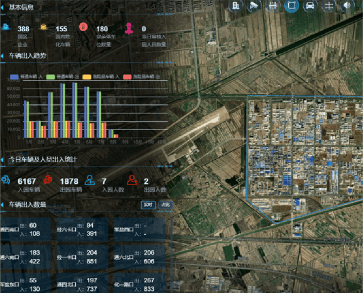Switch to 占比 tab
Image resolution: width=363 pixels, height=293 pixels.
pyautogui.click(x=166, y=205)
